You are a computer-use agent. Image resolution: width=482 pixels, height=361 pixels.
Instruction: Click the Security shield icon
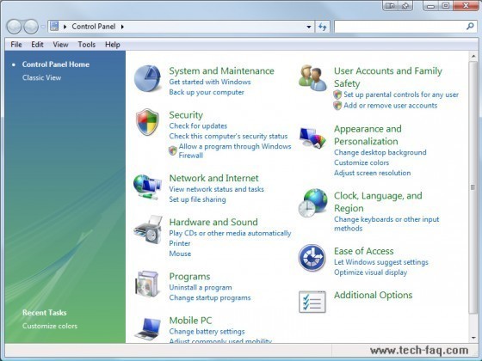147,122
